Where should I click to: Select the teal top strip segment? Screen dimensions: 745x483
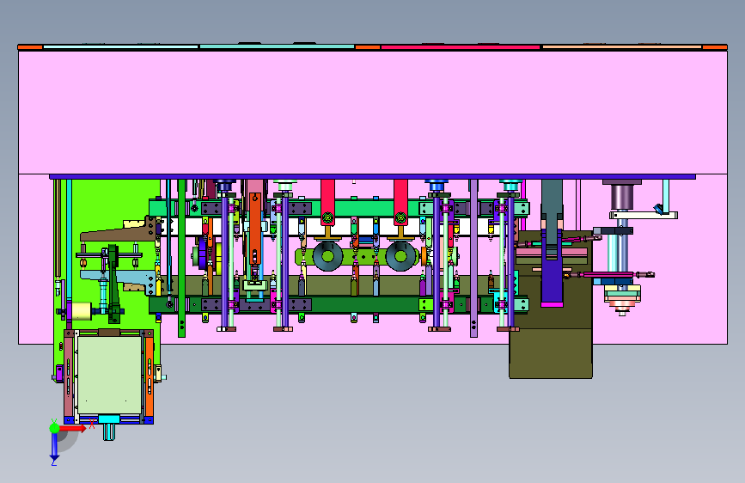277,46
